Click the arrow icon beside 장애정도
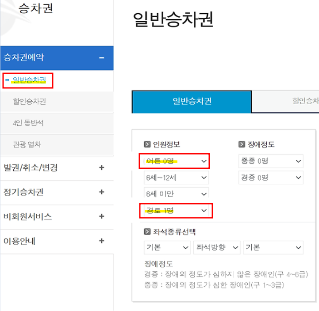The image size is (319, 311). pyautogui.click(x=242, y=144)
